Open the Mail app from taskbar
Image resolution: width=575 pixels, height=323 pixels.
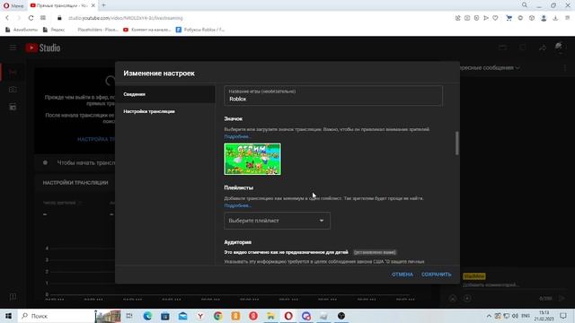click(x=182, y=316)
